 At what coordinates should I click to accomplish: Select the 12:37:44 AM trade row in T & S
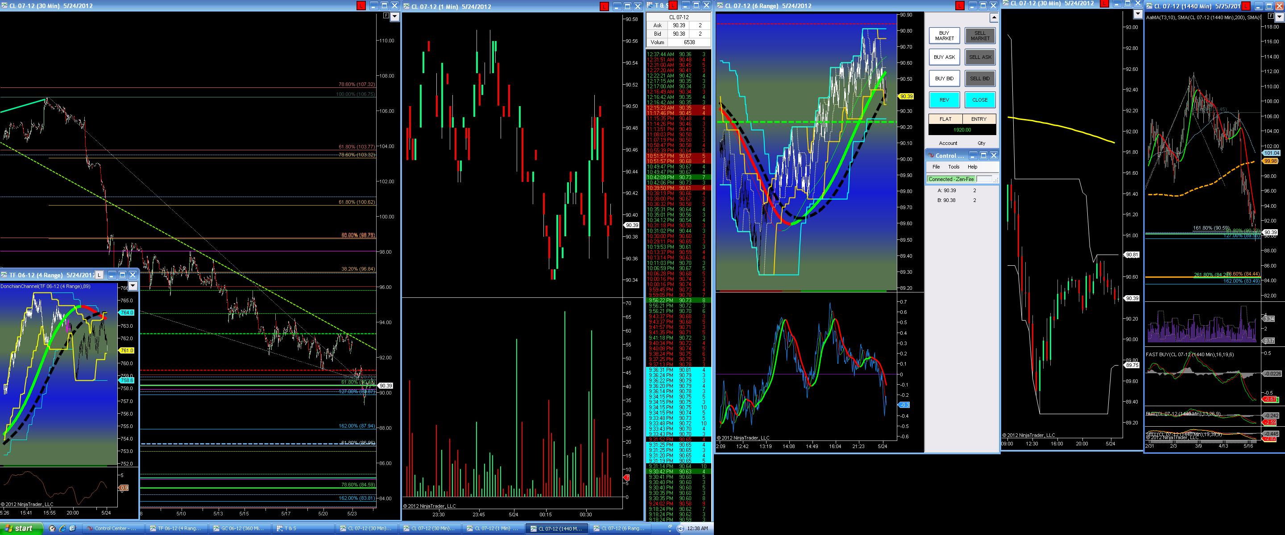678,54
